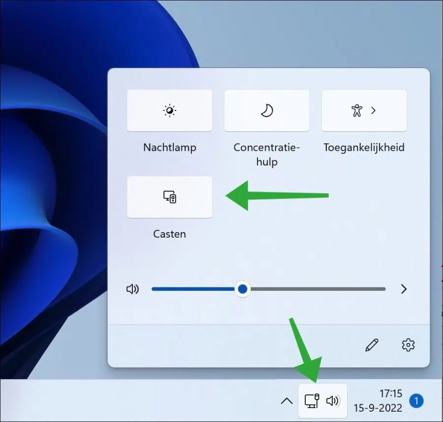Screen dimensions: 443x422
Task: Toggle the Concentratiehulp focus assist tile
Action: coord(267,110)
